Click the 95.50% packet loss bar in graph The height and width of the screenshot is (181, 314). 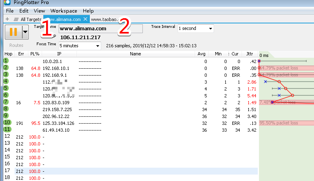pyautogui.click(x=286, y=123)
